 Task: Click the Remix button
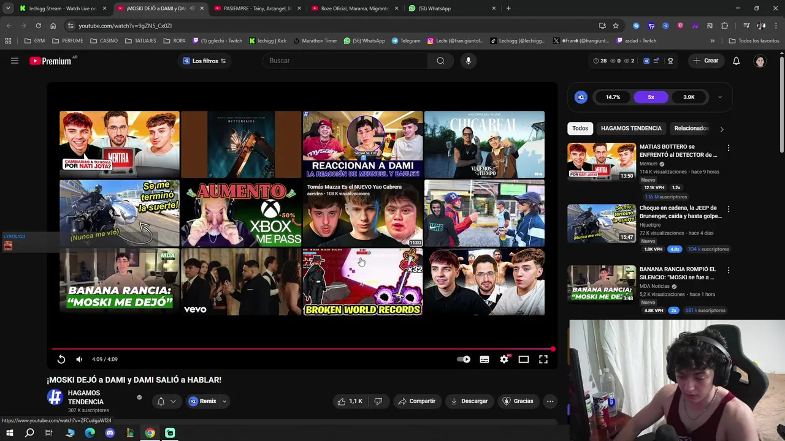[203, 401]
